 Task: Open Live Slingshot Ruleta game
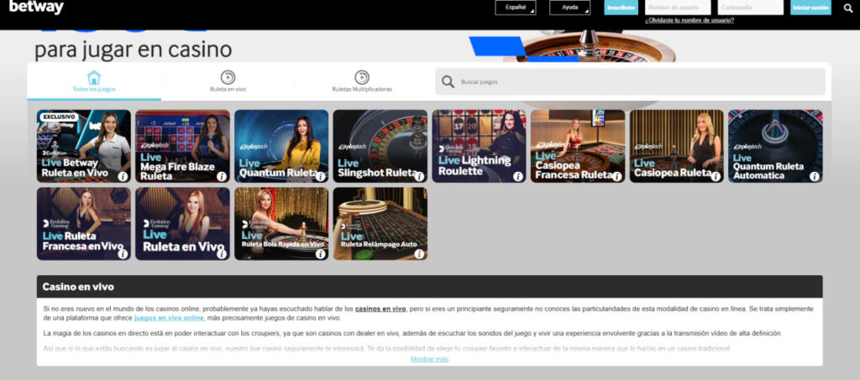[x=380, y=146]
